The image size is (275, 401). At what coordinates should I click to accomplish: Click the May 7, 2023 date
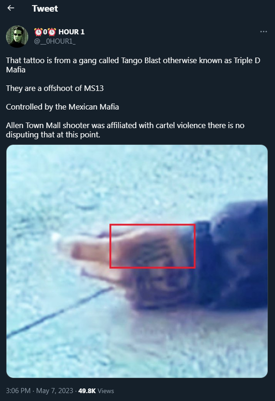tap(55, 391)
